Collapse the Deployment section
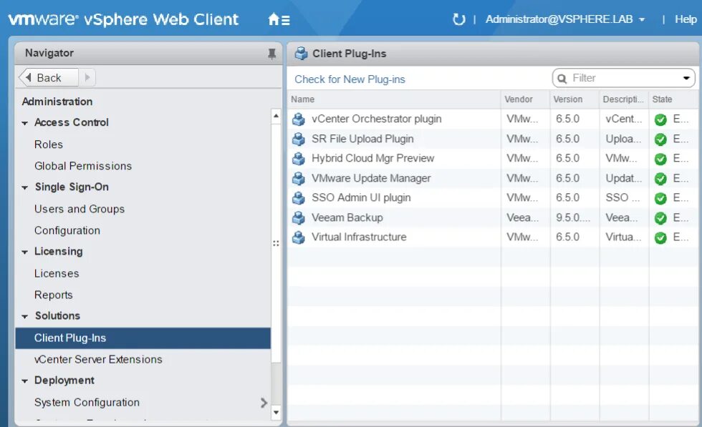This screenshot has width=702, height=427. tap(24, 381)
